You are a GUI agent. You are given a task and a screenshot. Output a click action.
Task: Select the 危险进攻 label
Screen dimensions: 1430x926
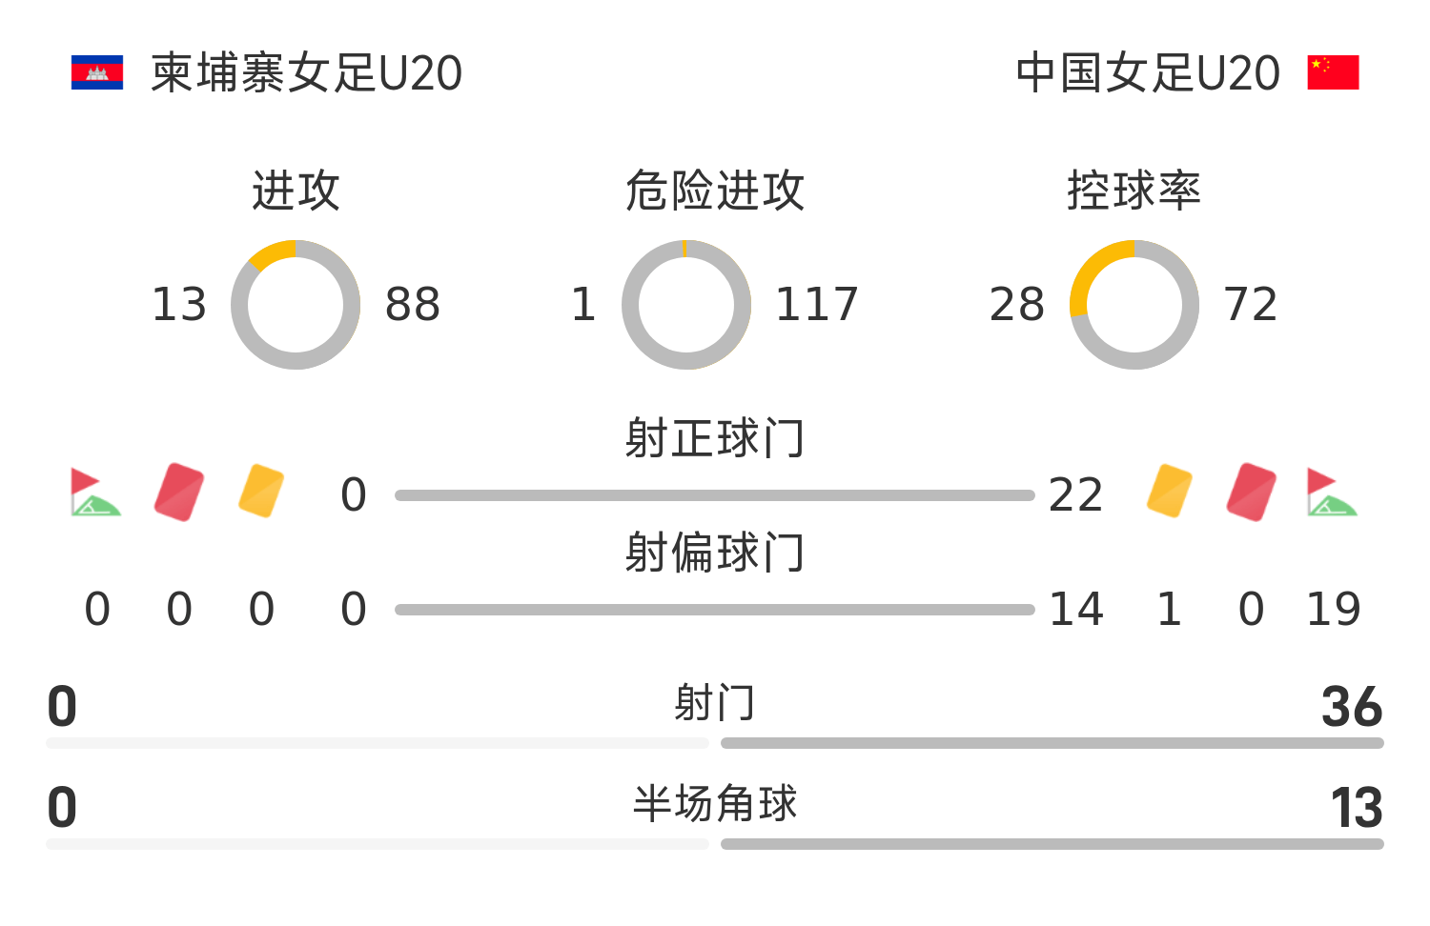[x=715, y=191]
